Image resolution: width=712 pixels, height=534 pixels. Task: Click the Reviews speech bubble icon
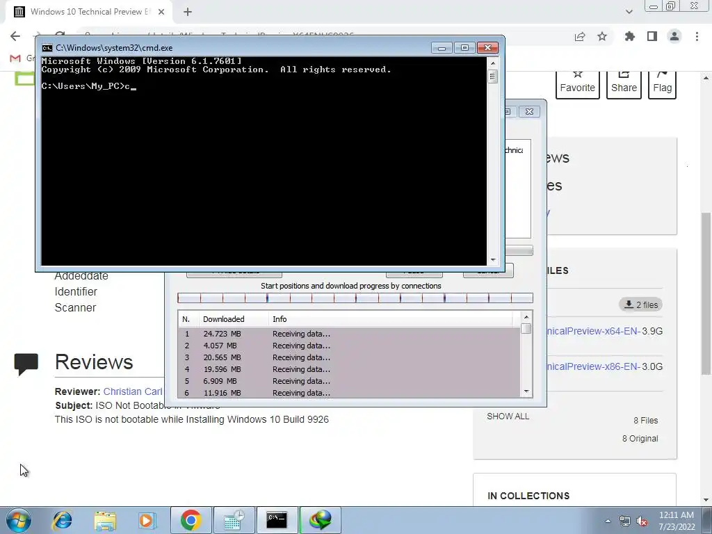26,364
